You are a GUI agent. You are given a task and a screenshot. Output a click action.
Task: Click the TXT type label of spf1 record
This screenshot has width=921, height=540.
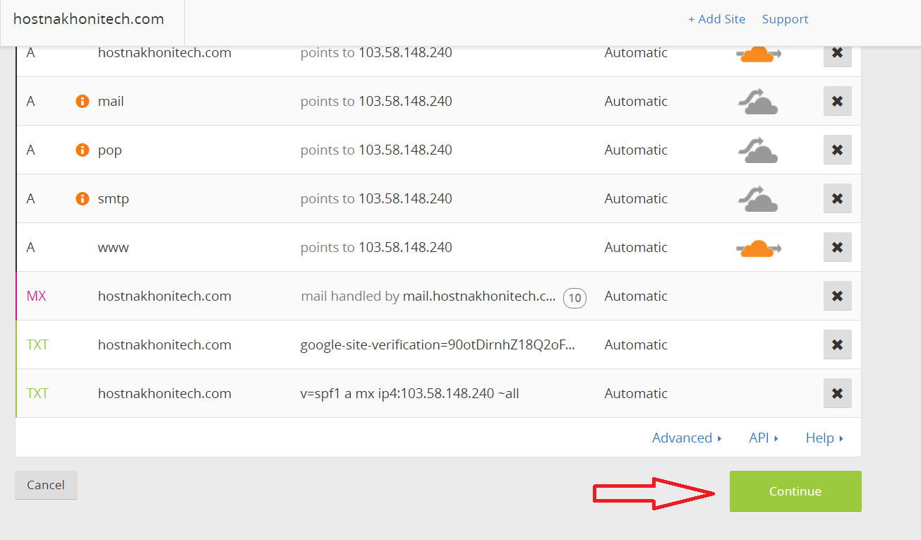click(x=37, y=394)
